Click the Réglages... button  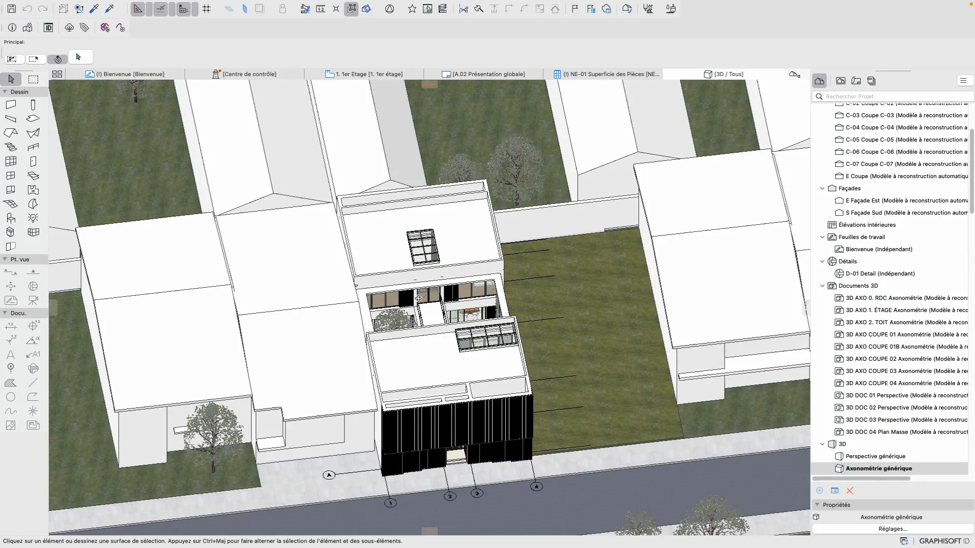(892, 529)
